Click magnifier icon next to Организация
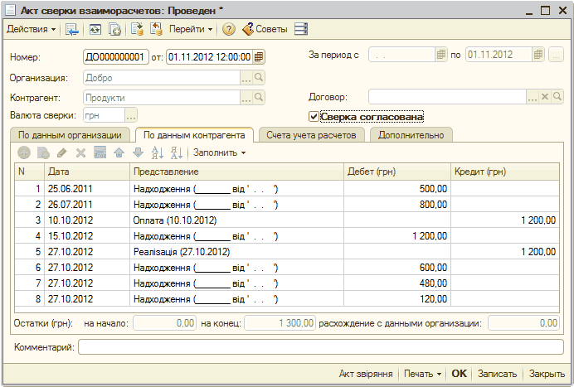 (x=259, y=78)
